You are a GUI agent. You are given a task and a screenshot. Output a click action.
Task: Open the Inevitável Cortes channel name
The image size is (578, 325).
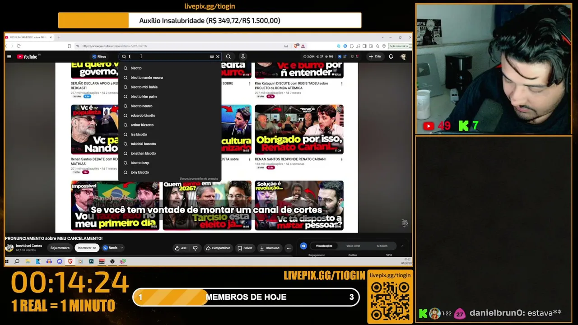click(29, 246)
